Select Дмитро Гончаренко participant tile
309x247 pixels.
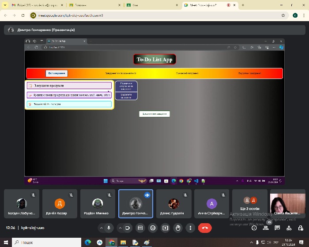(136, 204)
